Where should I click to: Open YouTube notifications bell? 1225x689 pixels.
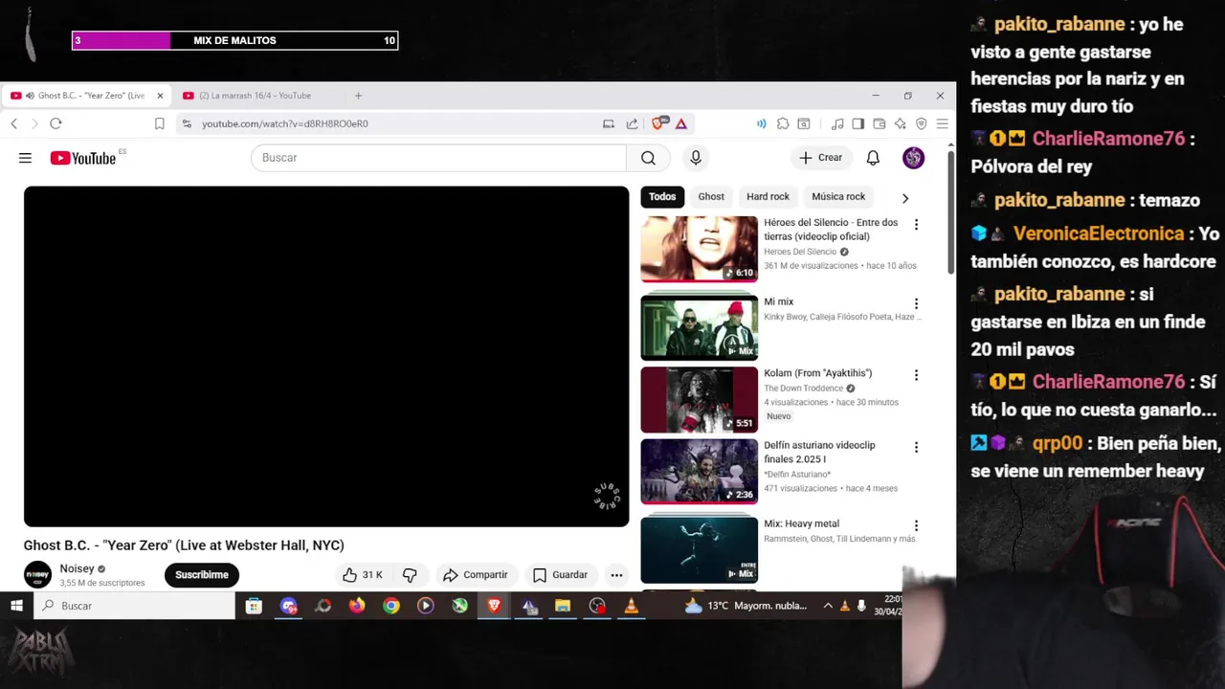873,158
